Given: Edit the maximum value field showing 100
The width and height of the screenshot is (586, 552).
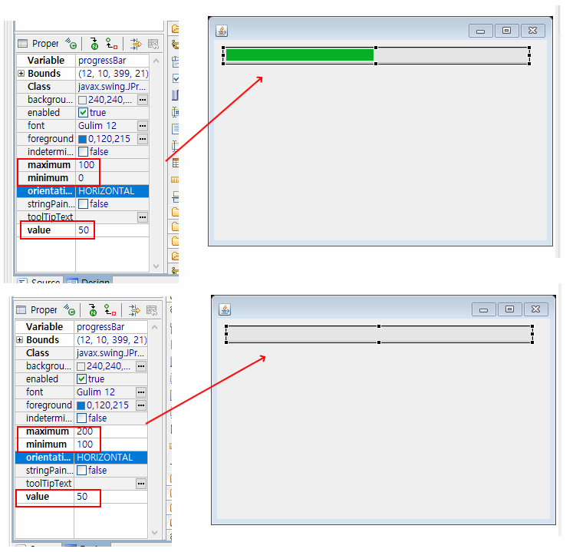Looking at the screenshot, I should [x=112, y=165].
